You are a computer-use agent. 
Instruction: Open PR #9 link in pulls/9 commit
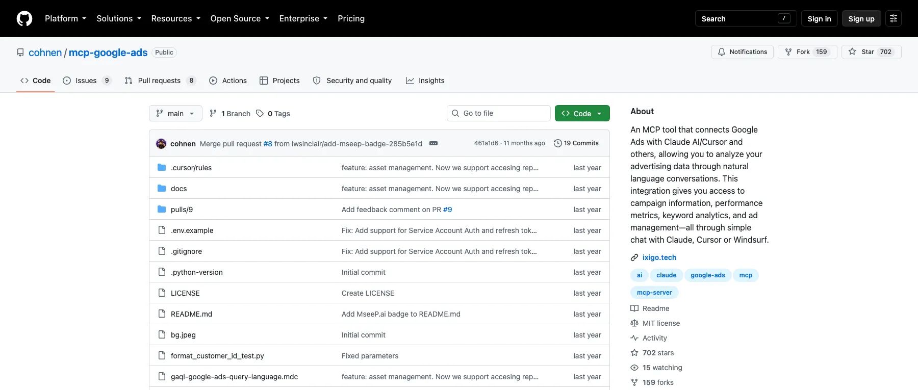pos(447,210)
